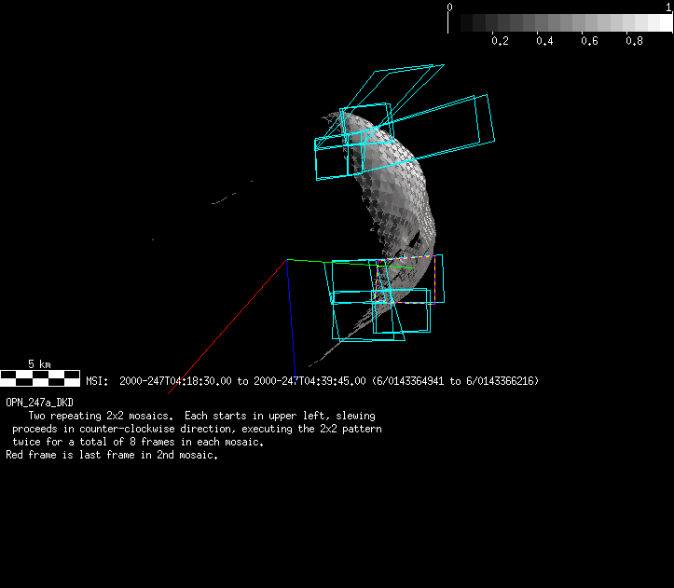Screen dimensions: 674x588
Task: Click the "5 km" scale label
Action: click(39, 363)
